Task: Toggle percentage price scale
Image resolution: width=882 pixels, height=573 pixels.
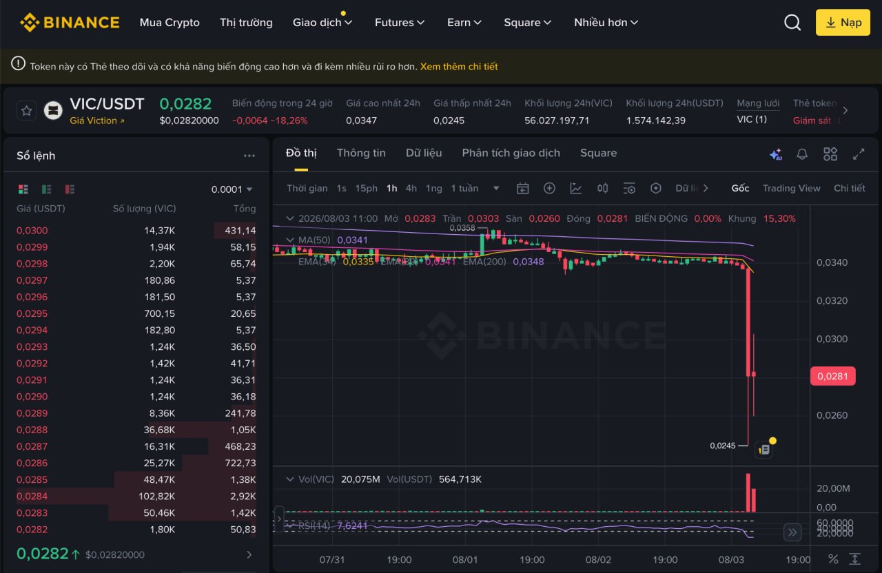Action: (x=833, y=559)
